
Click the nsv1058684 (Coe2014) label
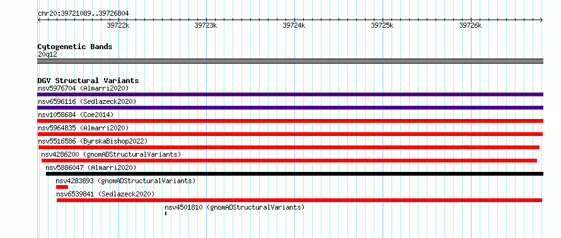(76, 115)
